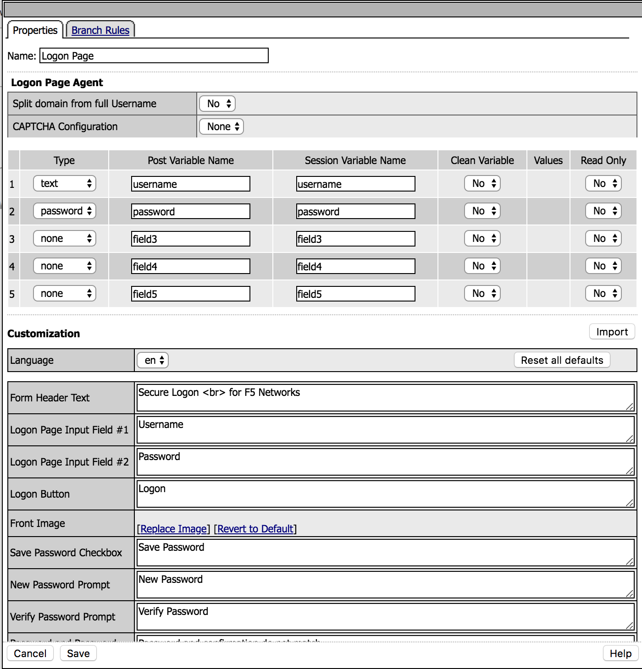Click the Values column header
642x669 pixels.
(548, 160)
